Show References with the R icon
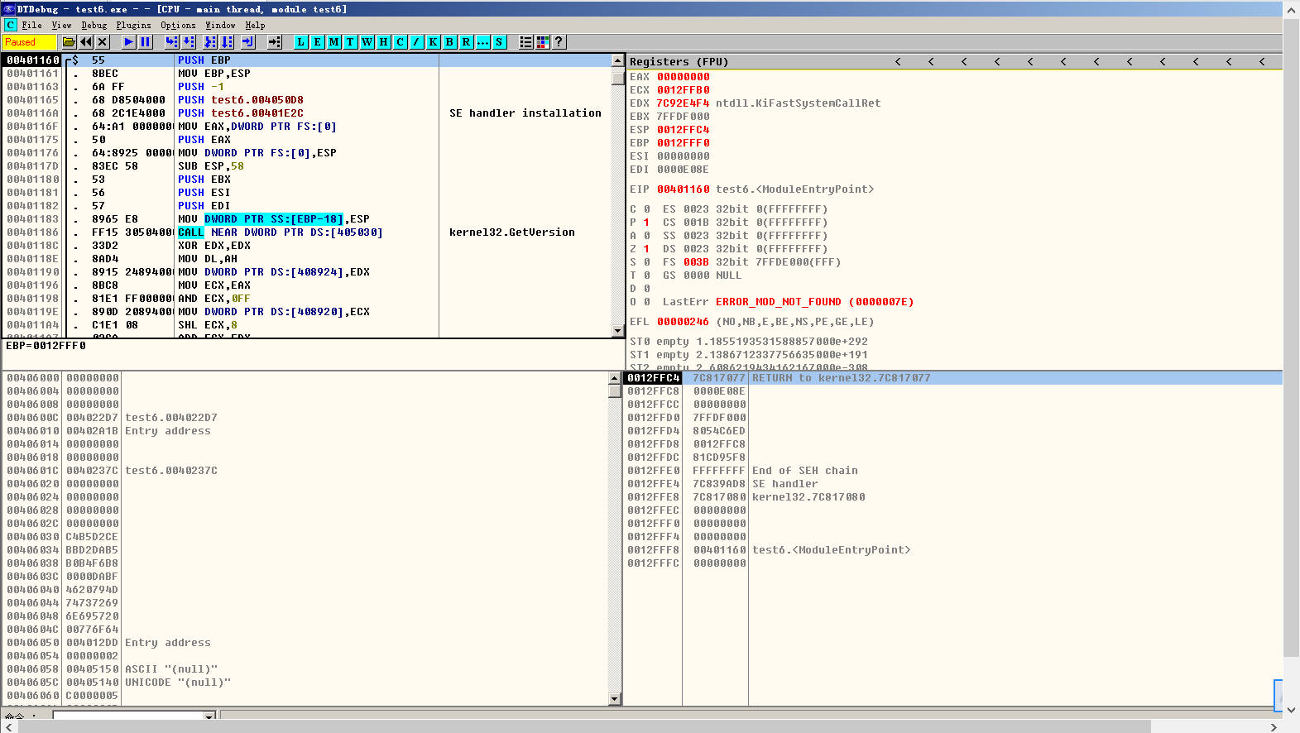The width and height of the screenshot is (1300, 733). tap(467, 42)
